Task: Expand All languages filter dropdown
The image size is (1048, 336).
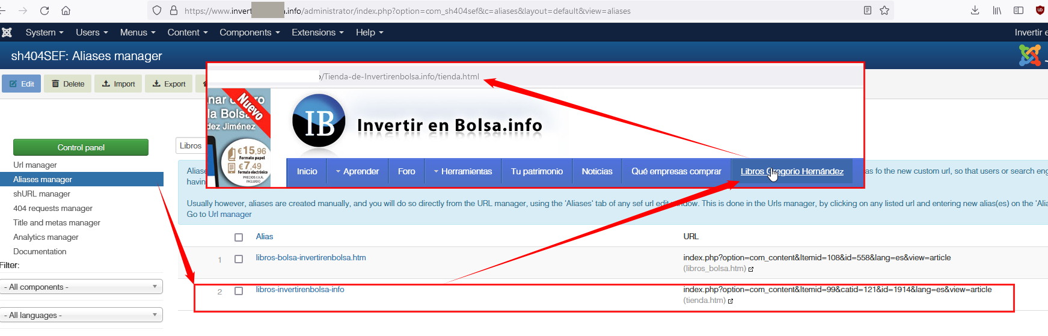Action: 81,315
